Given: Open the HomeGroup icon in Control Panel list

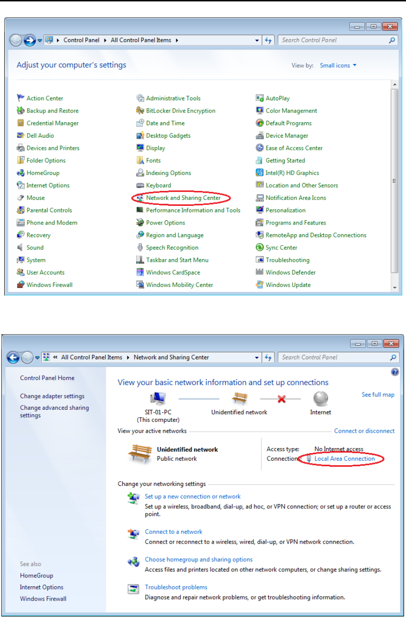Looking at the screenshot, I should pos(21,173).
